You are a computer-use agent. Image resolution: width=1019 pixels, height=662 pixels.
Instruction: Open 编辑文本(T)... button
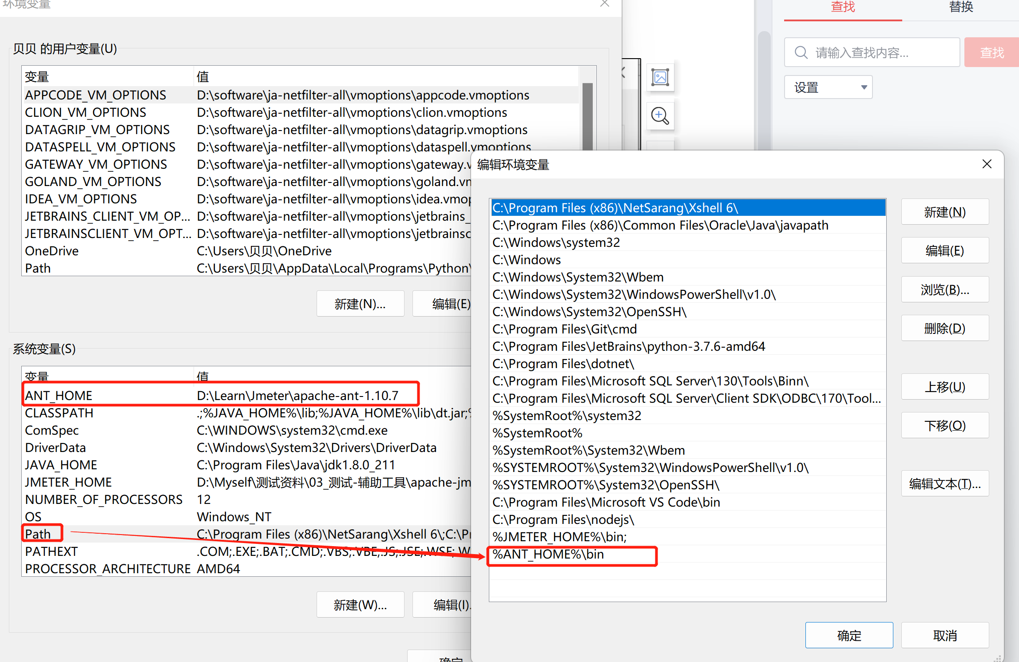(x=944, y=484)
